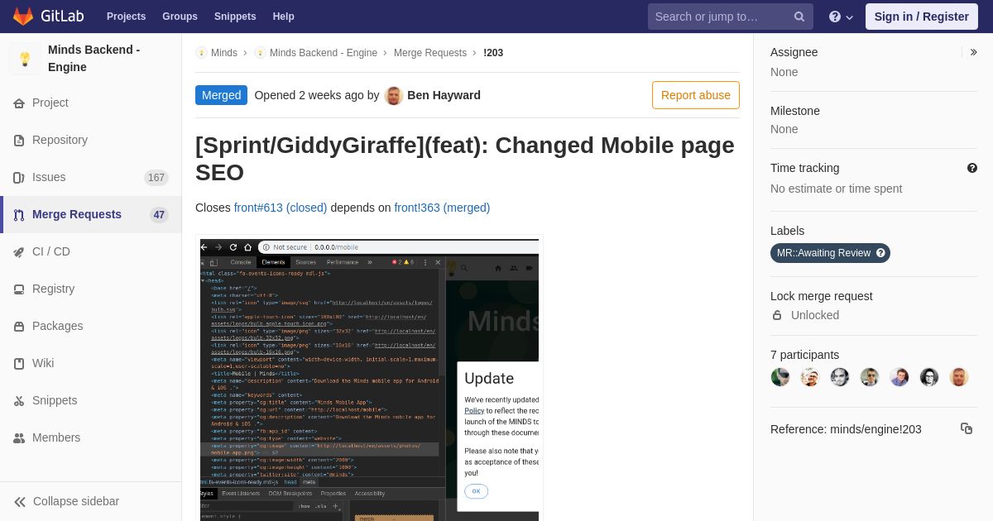The height and width of the screenshot is (521, 993).
Task: Click the Unlocked padlock icon
Action: [x=777, y=315]
